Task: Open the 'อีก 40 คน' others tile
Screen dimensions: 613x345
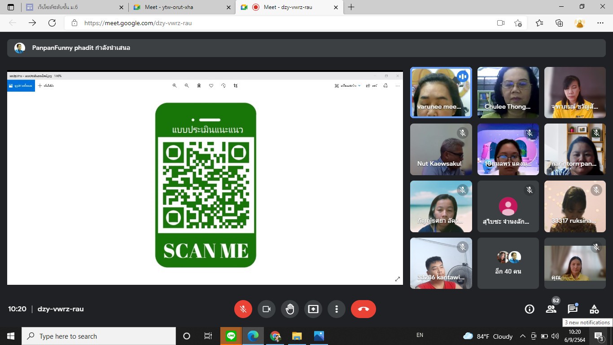Action: point(508,263)
